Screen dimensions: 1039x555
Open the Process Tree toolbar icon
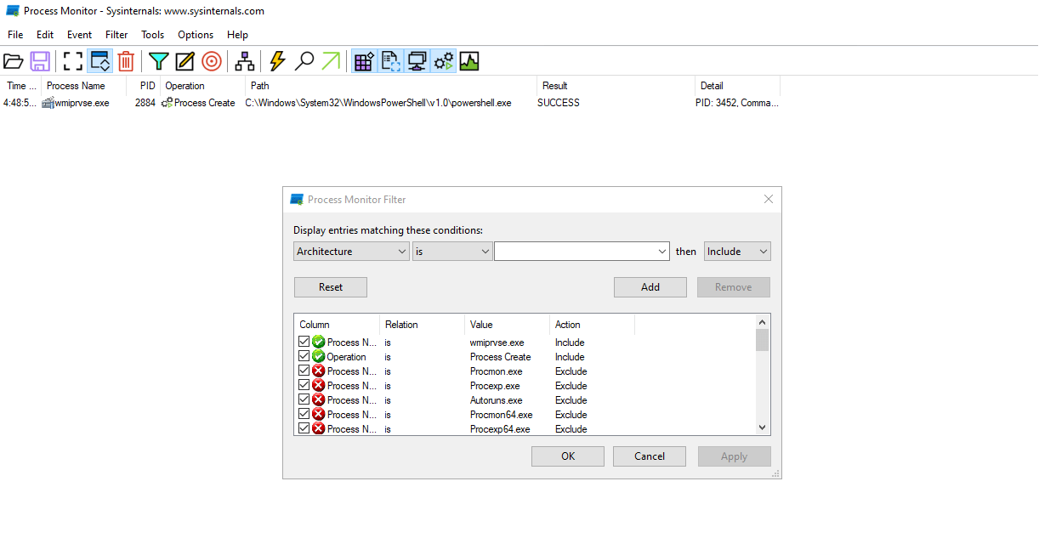tap(245, 61)
